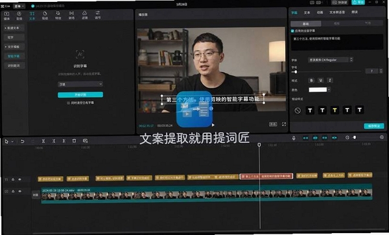Check the clear existing subtitles checkbox

(x=69, y=103)
